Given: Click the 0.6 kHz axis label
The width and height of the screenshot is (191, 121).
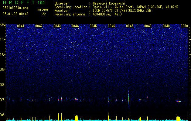Looking at the screenshot, I should pyautogui.click(x=3, y=115).
